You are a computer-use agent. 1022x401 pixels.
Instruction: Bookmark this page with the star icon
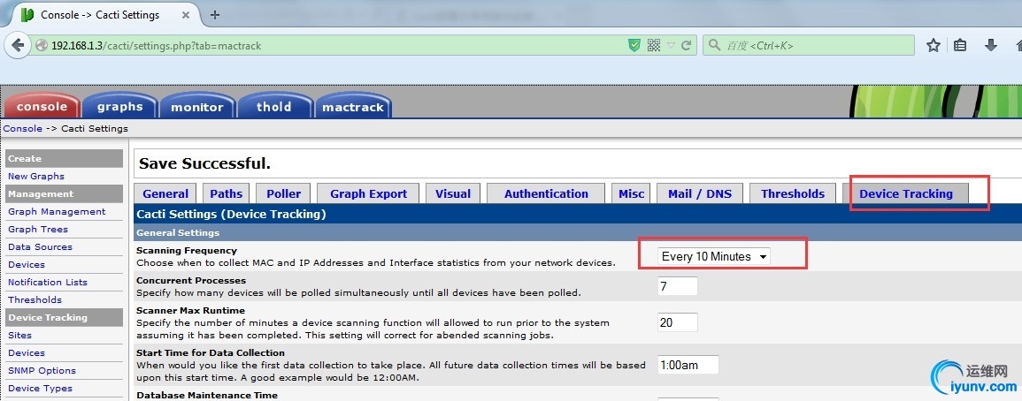[934, 45]
